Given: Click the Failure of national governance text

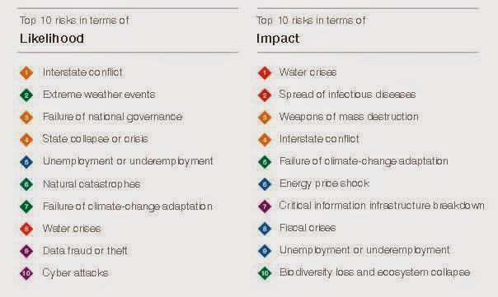Looking at the screenshot, I should coord(112,117).
